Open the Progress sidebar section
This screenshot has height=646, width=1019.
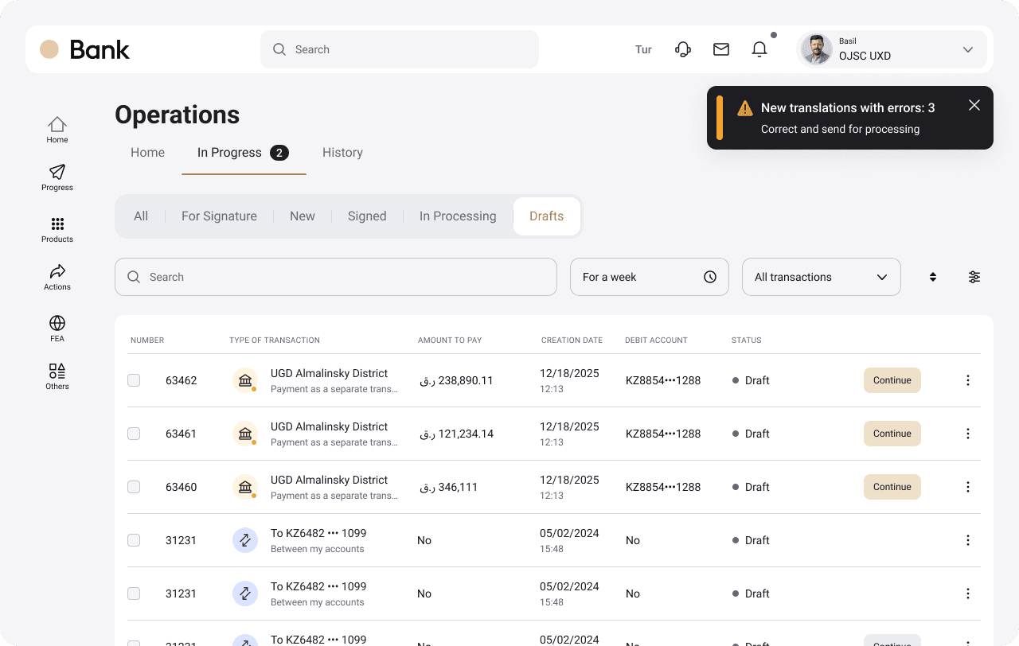point(57,177)
